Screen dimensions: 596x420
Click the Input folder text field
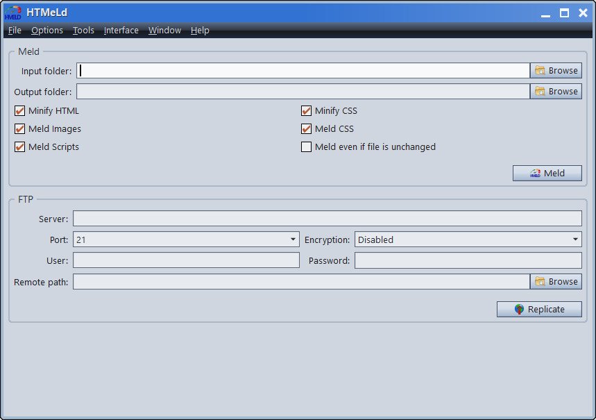303,71
